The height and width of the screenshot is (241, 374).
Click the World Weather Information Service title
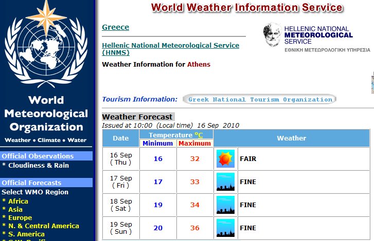[247, 7]
